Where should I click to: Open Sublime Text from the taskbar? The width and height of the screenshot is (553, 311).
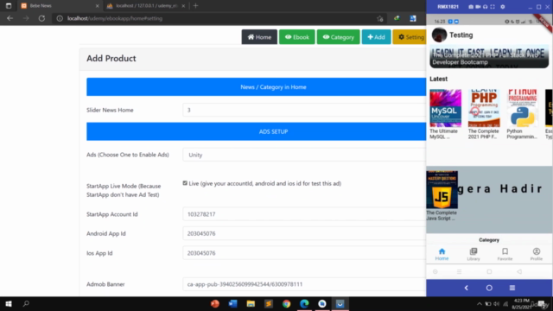[269, 303]
